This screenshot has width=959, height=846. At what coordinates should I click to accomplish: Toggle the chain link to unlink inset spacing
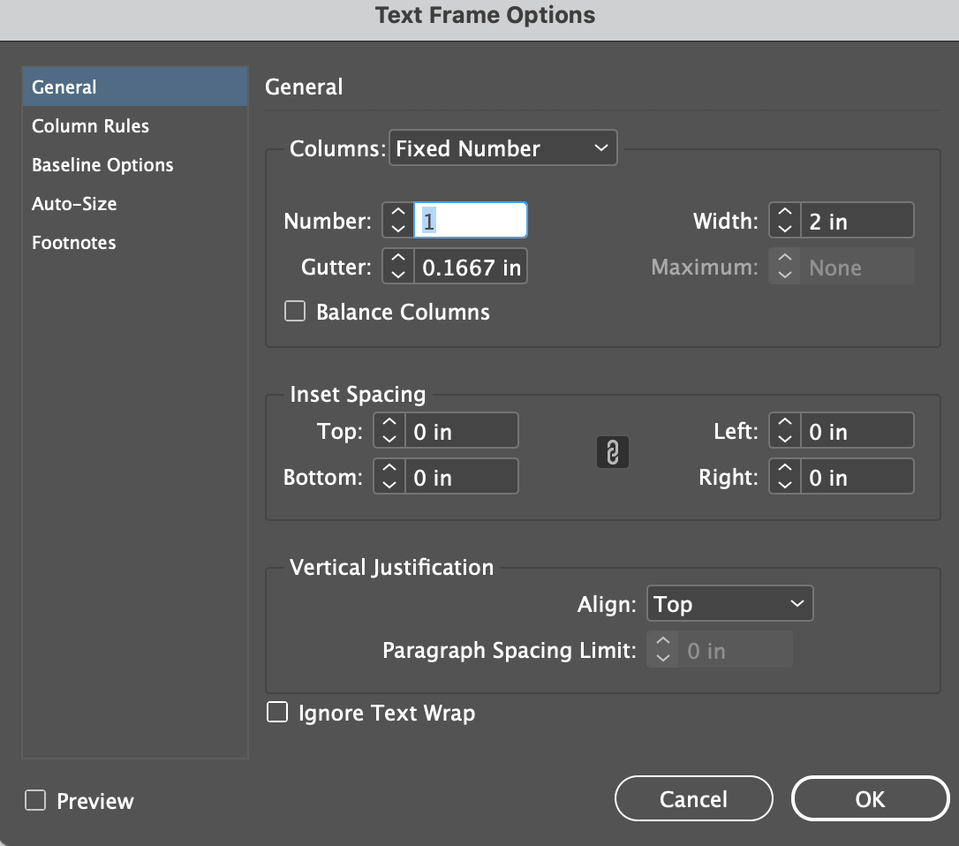coord(613,451)
